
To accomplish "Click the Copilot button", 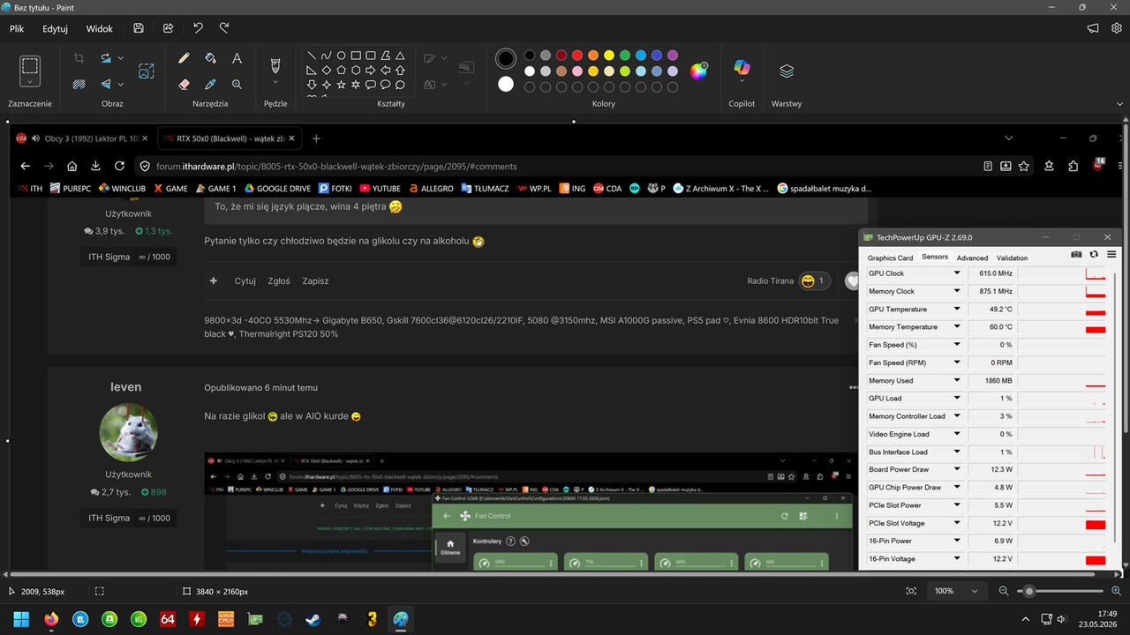I will pos(742,69).
